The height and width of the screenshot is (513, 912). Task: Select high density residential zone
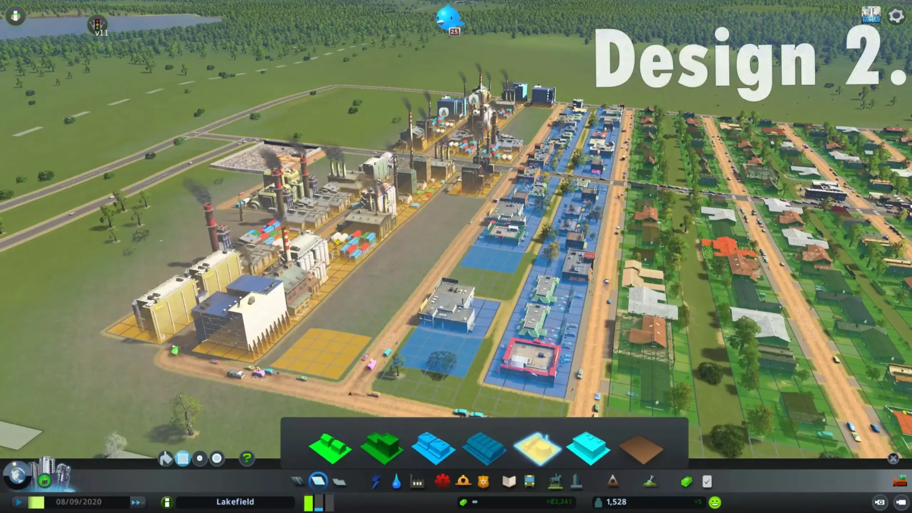point(381,448)
